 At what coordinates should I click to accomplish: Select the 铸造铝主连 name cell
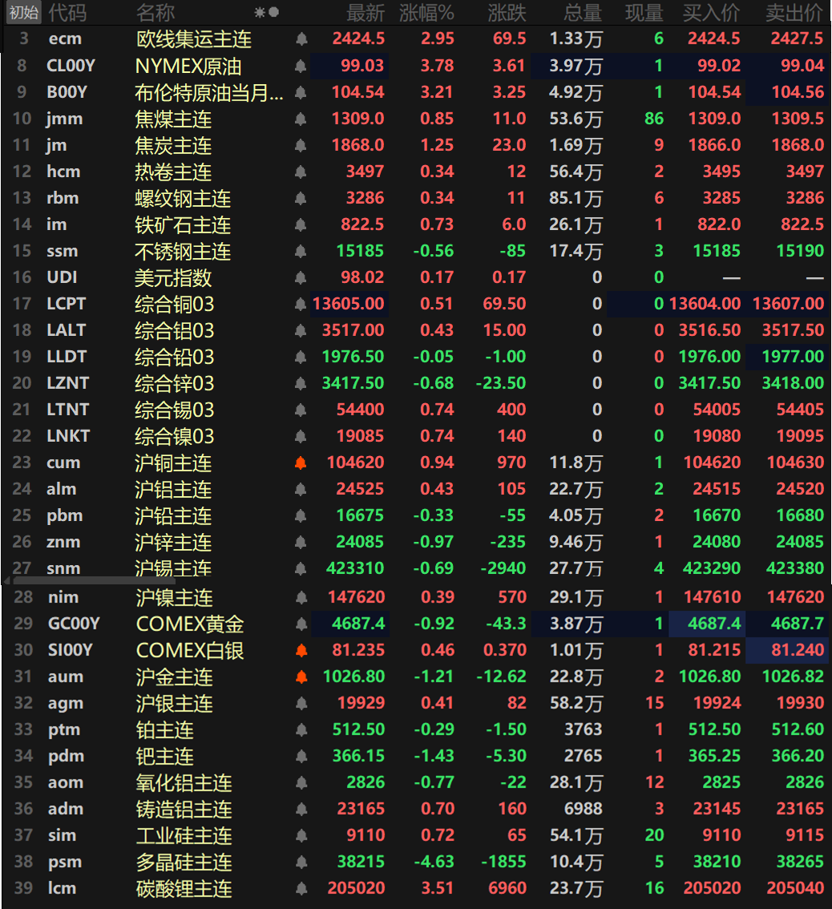tap(184, 810)
